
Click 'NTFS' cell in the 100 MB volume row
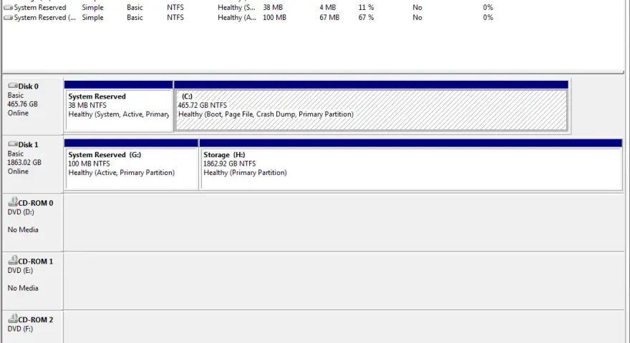pos(175,18)
